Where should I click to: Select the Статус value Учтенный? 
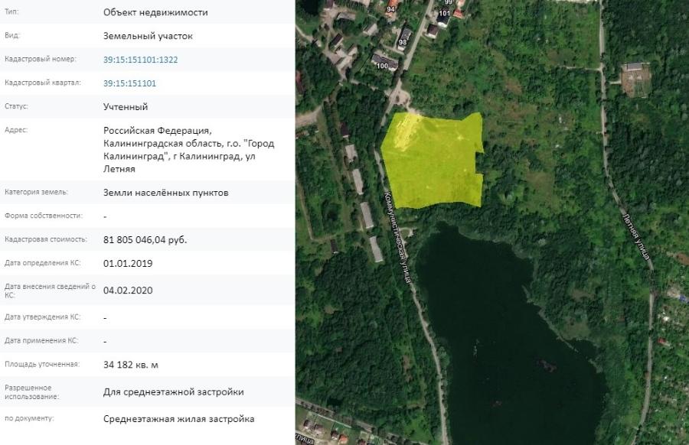124,107
